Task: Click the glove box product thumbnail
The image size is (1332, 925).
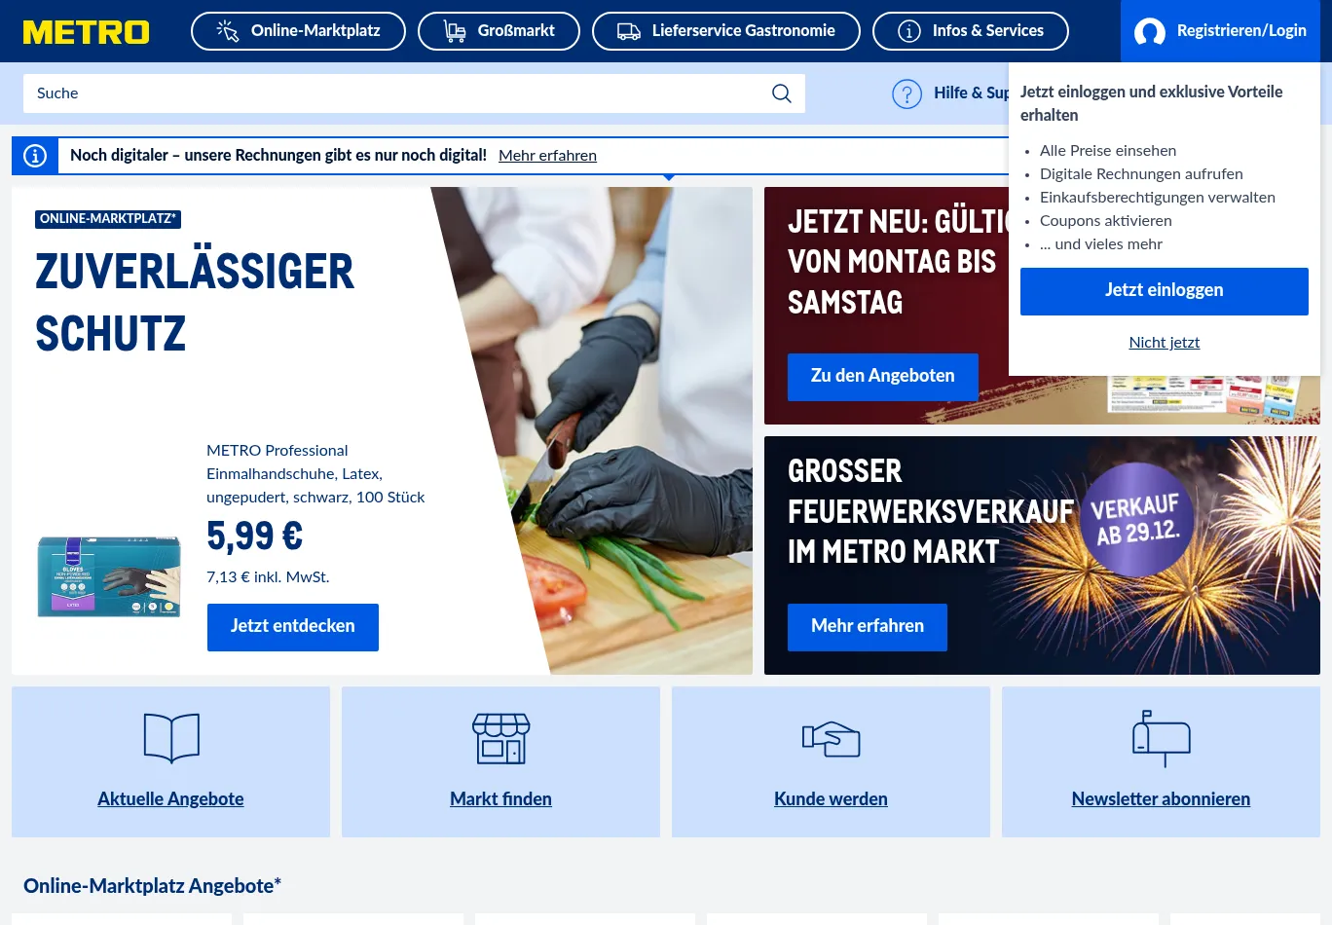Action: [x=109, y=575]
